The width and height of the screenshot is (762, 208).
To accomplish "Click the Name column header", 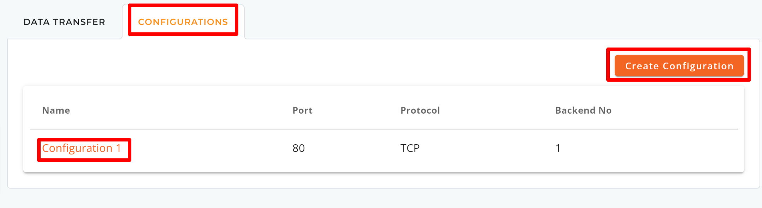I will click(x=56, y=111).
